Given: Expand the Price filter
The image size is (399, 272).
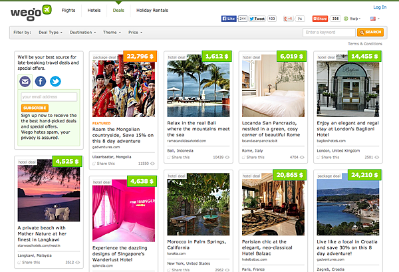Looking at the screenshot, I should [x=136, y=33].
